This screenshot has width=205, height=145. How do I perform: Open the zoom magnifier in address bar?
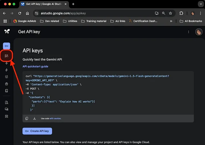click(x=163, y=13)
